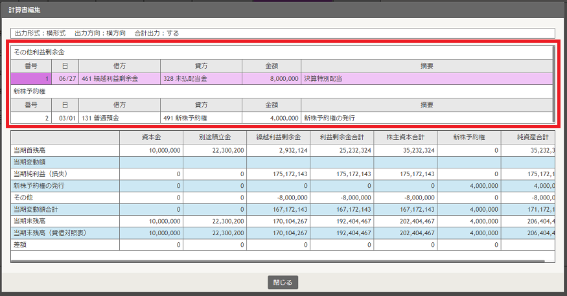The height and width of the screenshot is (296, 567).
Task: Select journal entry row 1 決算特別配当
Action: [282, 78]
